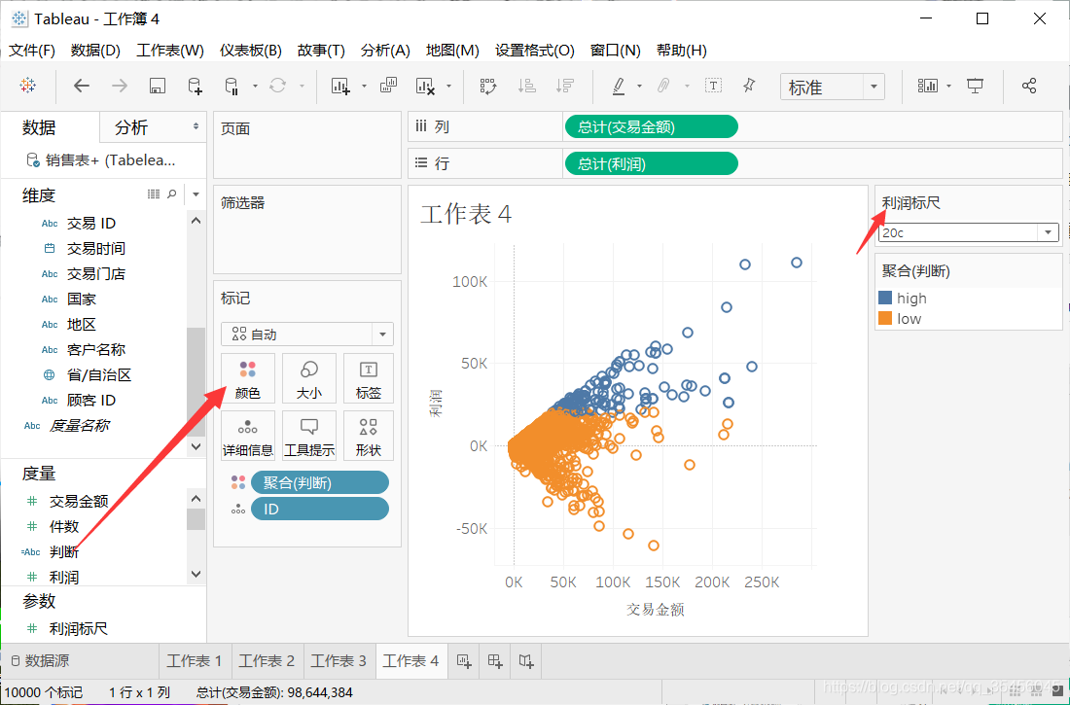Open the Standard fit dropdown
Viewport: 1070px width, 705px height.
833,87
